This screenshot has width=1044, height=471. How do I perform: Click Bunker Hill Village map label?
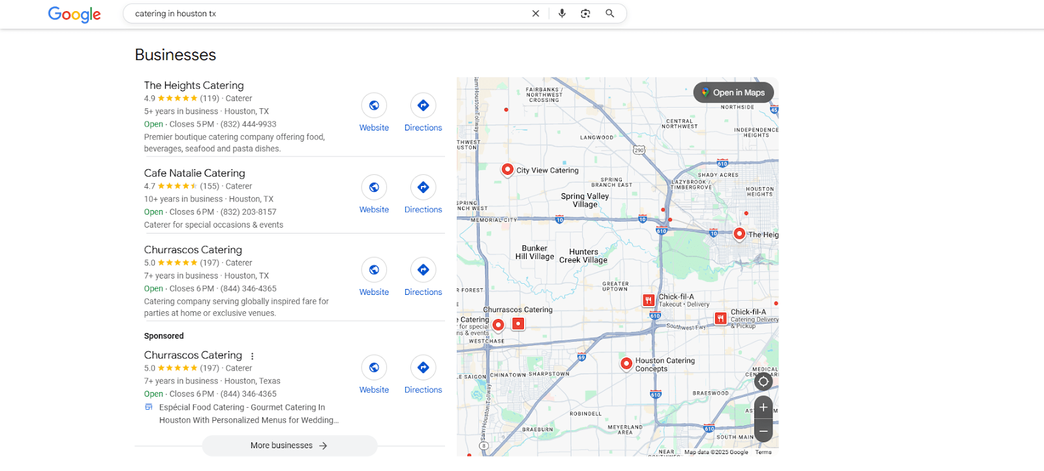click(534, 252)
